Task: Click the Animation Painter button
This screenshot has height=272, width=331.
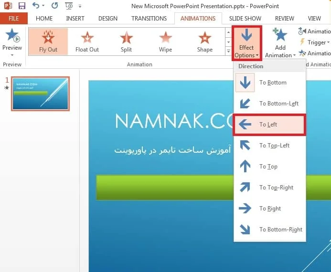Action: pyautogui.click(x=315, y=53)
